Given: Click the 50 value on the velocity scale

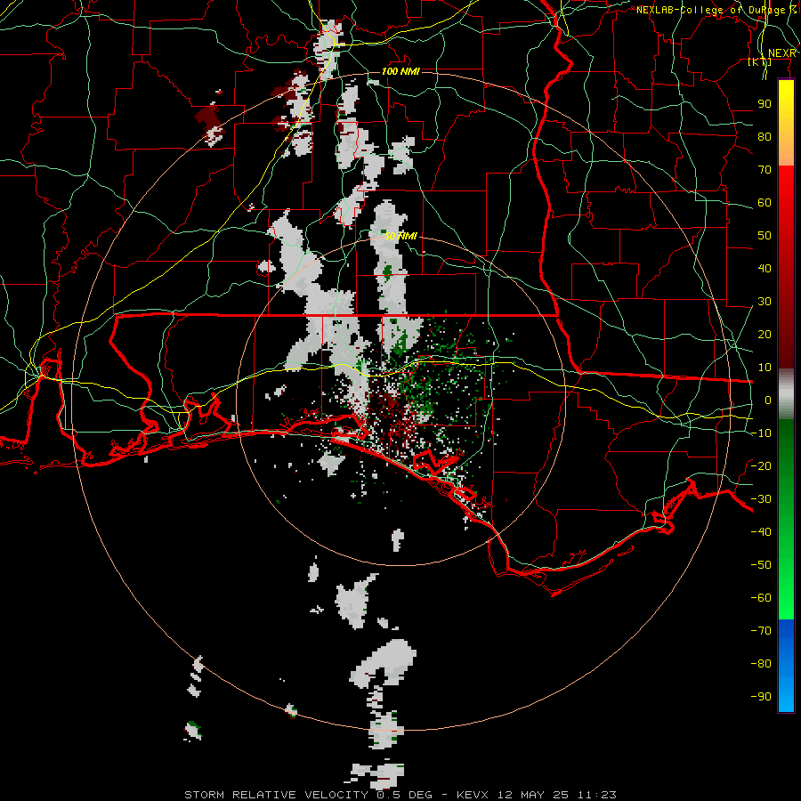Looking at the screenshot, I should click(765, 236).
